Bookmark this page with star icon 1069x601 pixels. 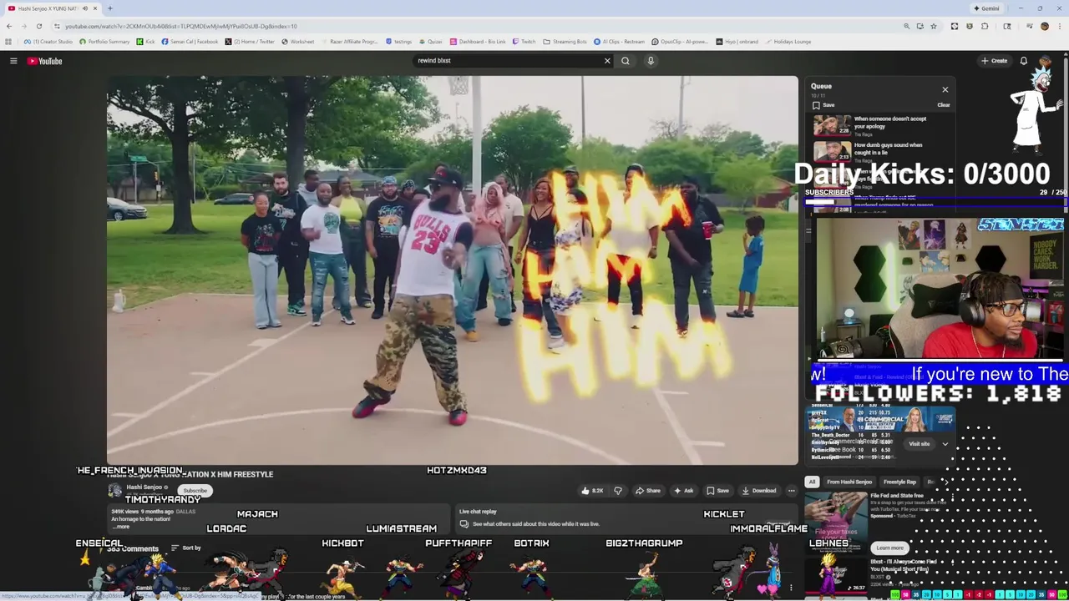click(x=934, y=26)
